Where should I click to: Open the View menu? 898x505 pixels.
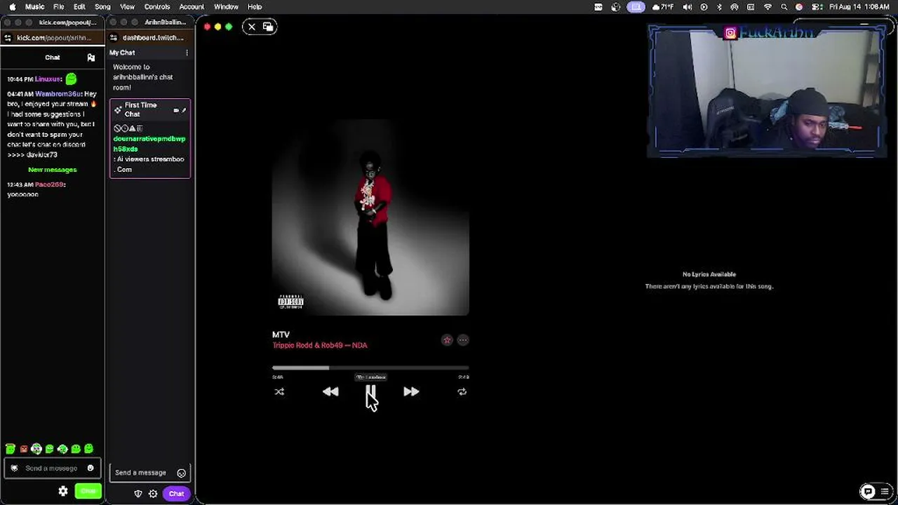click(127, 7)
